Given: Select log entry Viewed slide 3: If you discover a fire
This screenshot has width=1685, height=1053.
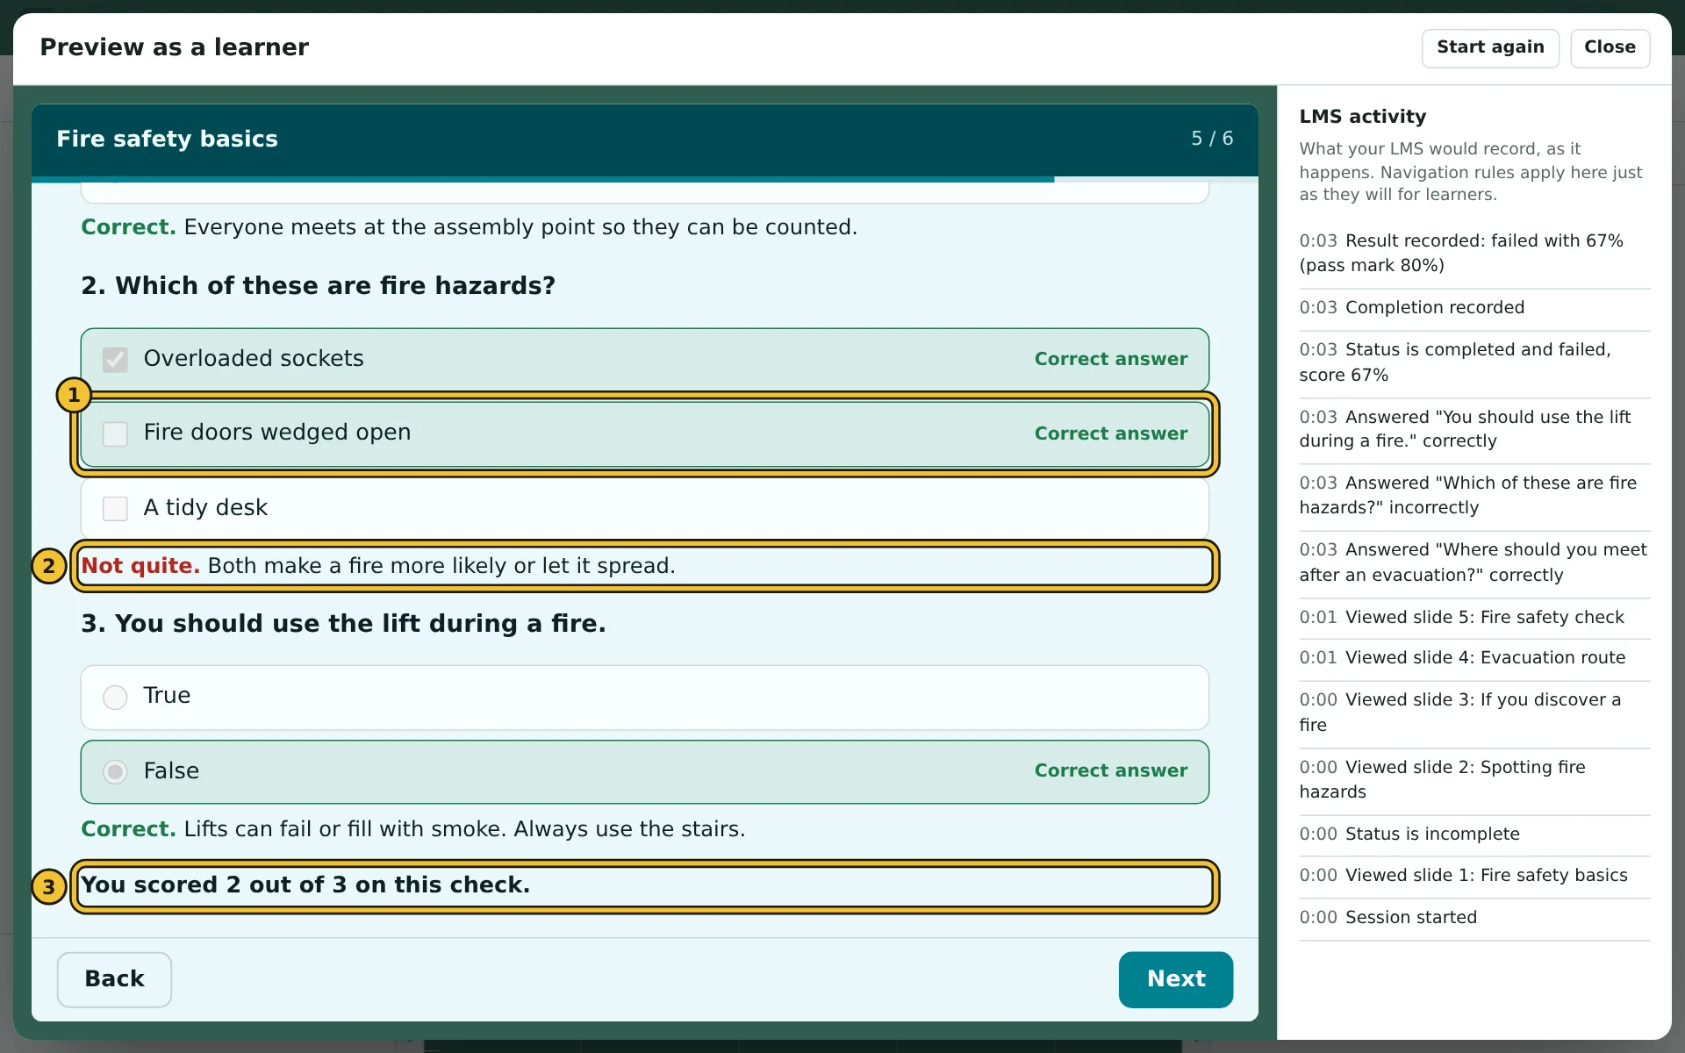Looking at the screenshot, I should pos(1474,713).
